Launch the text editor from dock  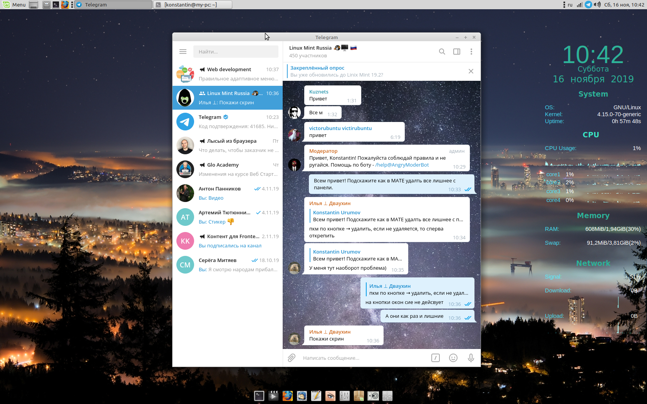click(x=316, y=396)
